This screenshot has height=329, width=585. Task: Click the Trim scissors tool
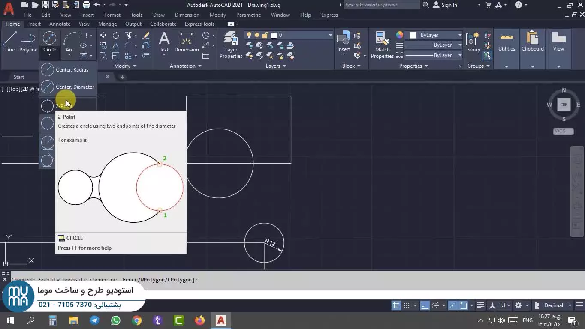point(128,35)
